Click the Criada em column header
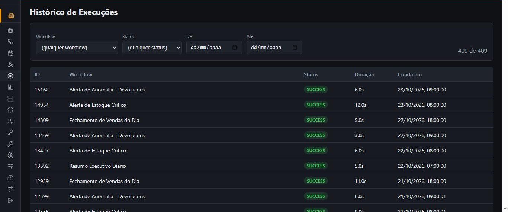 tap(410, 74)
